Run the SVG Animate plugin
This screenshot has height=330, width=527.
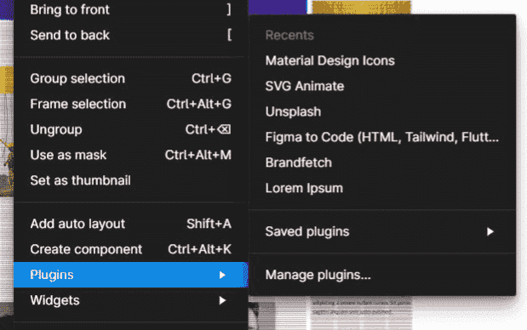point(382,86)
